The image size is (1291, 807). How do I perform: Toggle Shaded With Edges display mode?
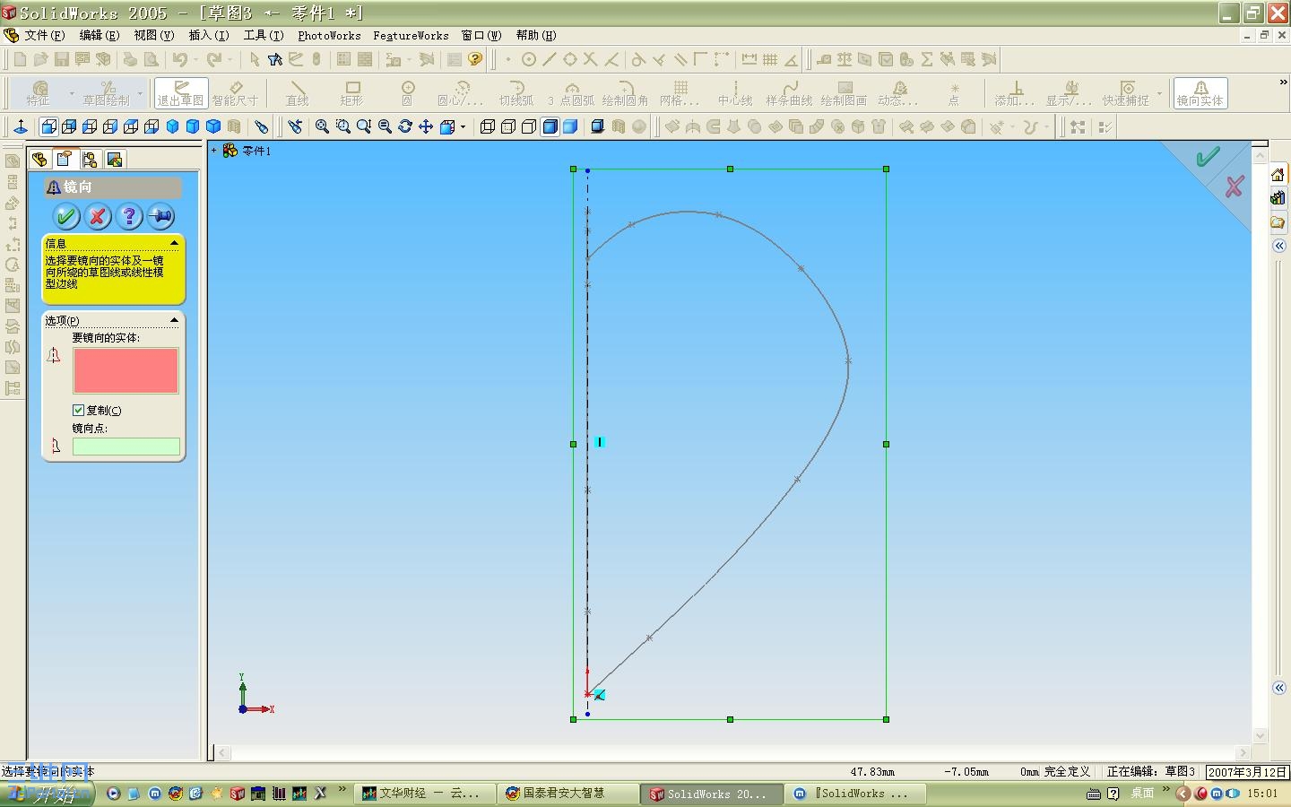click(x=550, y=126)
